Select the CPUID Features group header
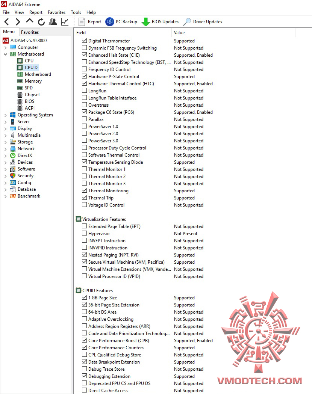The image size is (312, 394). click(98, 291)
